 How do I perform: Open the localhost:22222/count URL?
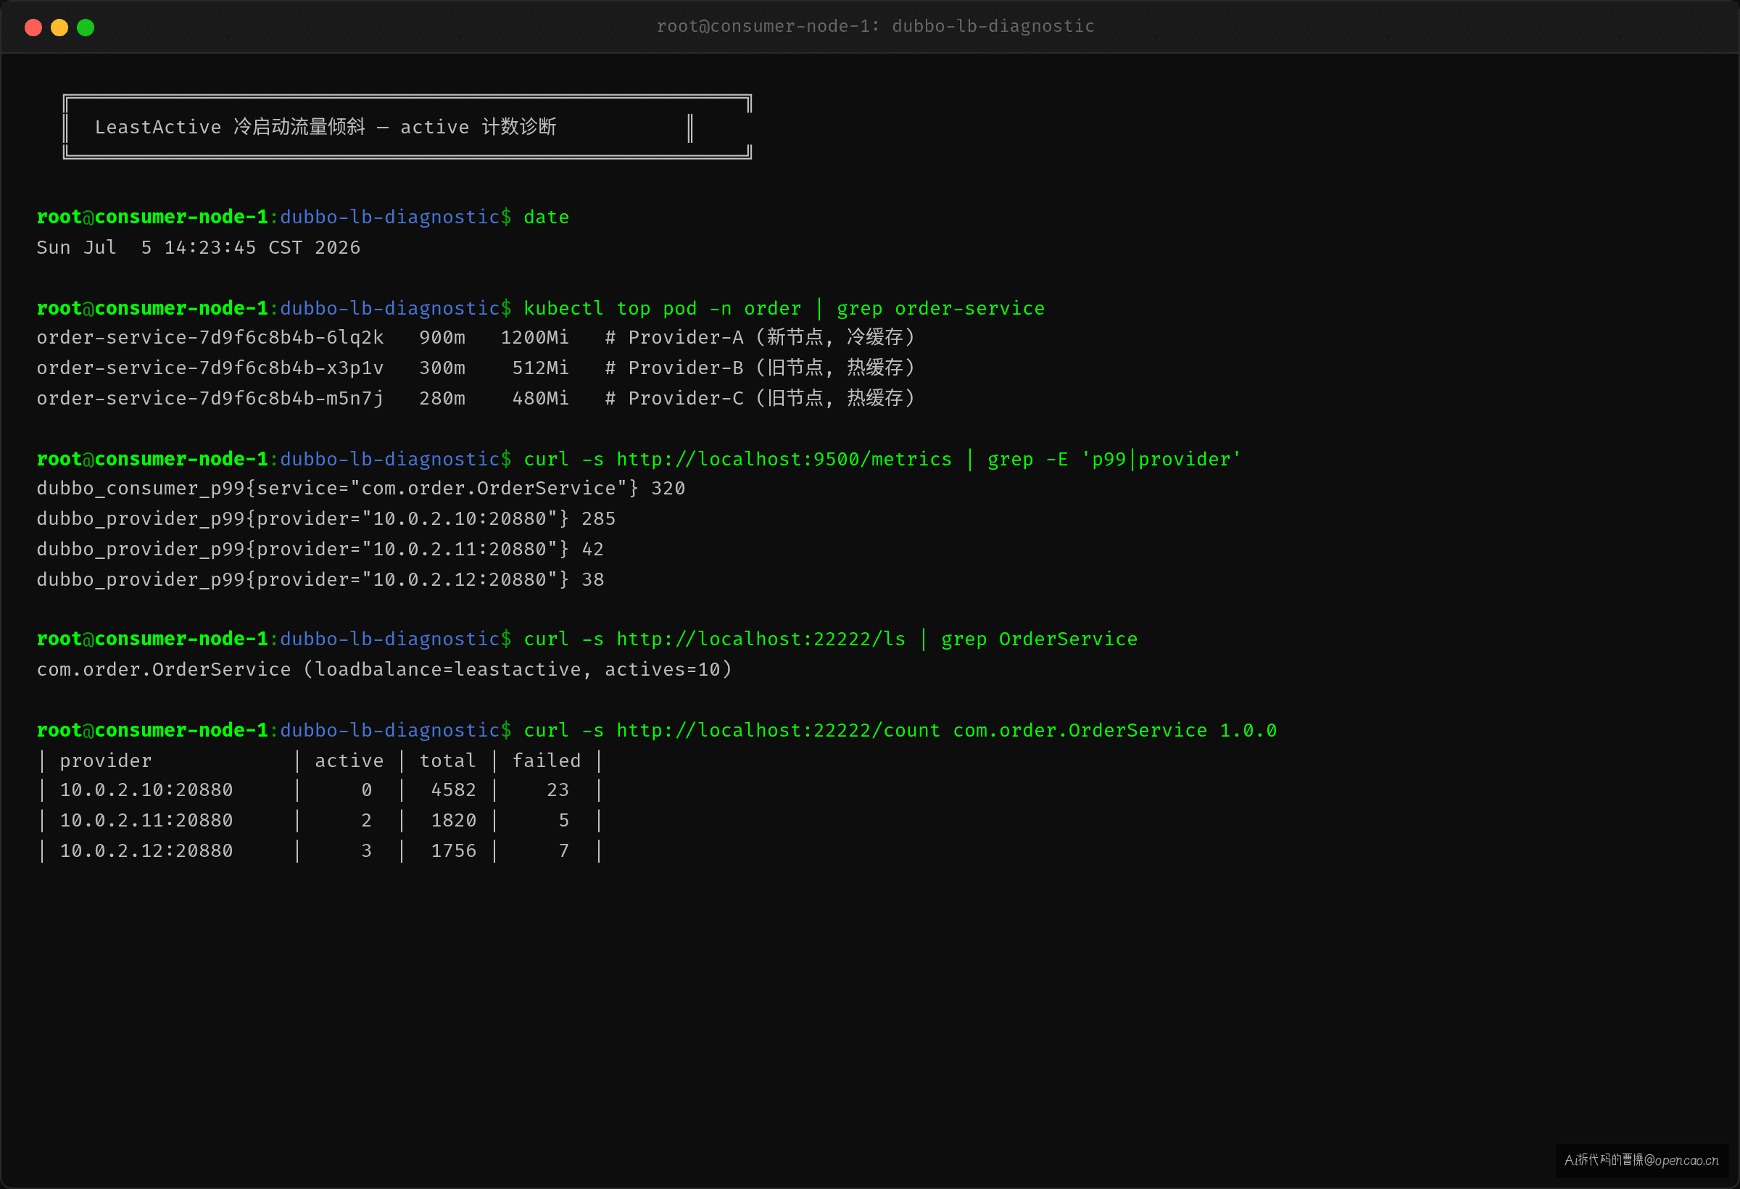click(x=778, y=731)
